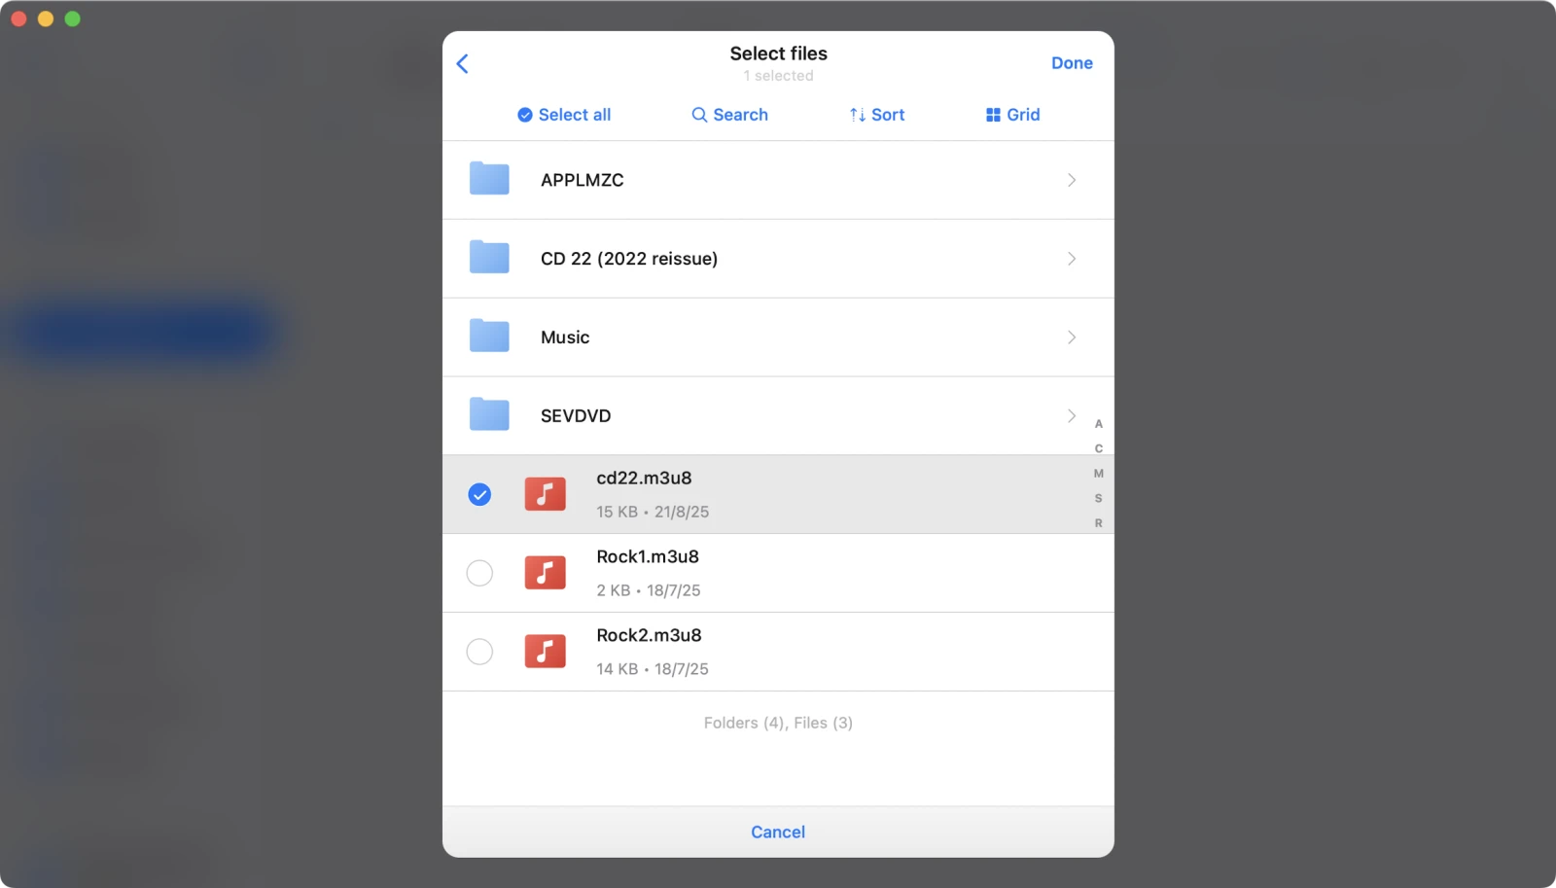The image size is (1556, 888).
Task: Click the SEVDVD folder icon
Action: (489, 415)
